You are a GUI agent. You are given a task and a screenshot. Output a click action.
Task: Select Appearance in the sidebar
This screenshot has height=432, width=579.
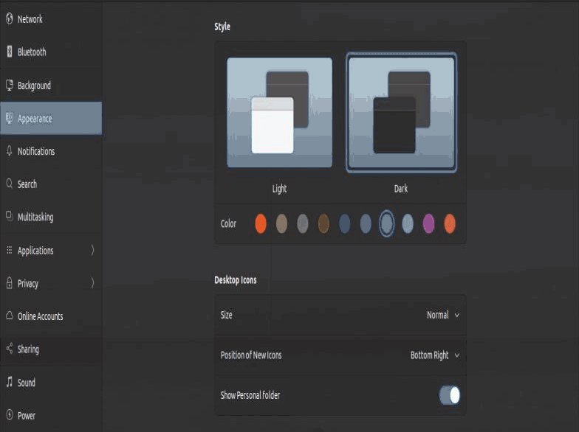[51, 118]
